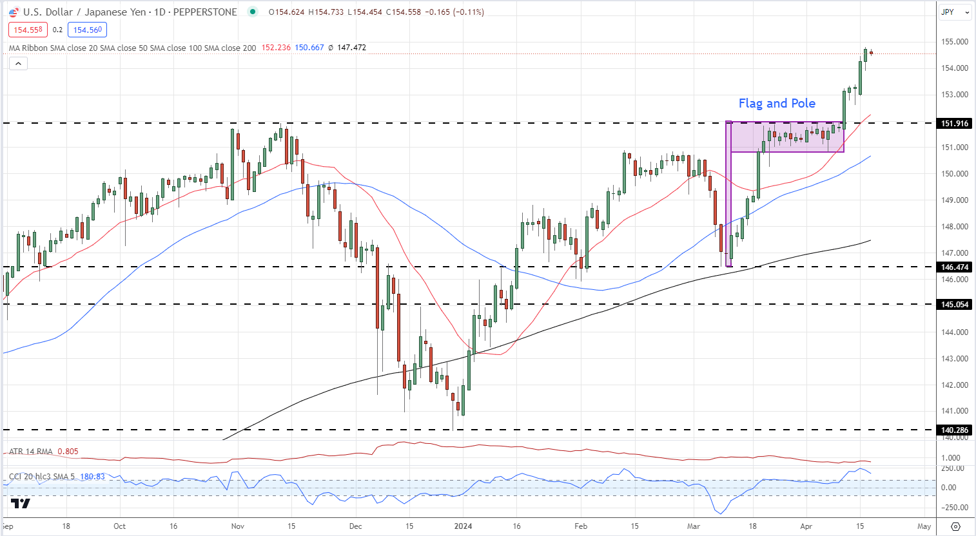Image resolution: width=976 pixels, height=536 pixels.
Task: Collapse the indicator legend with the chevron button
Action: (18, 63)
